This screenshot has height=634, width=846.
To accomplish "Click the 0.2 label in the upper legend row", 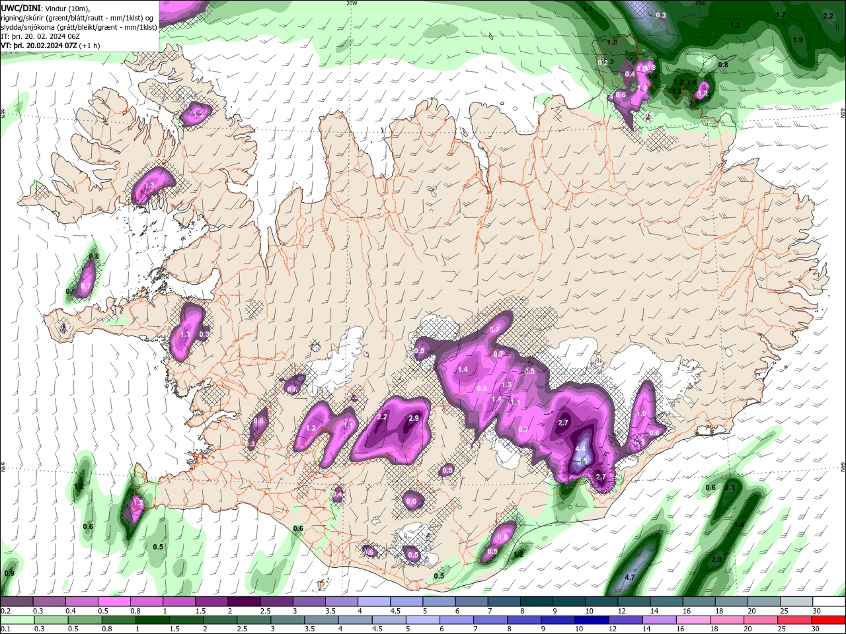I will click(5, 611).
